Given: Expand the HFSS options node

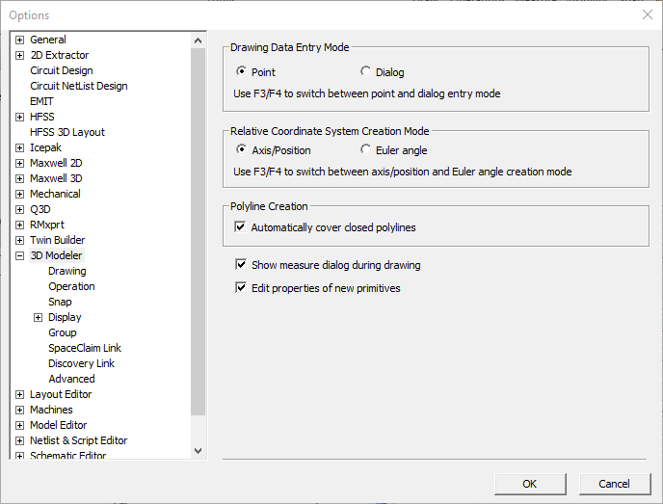Looking at the screenshot, I should coord(20,117).
